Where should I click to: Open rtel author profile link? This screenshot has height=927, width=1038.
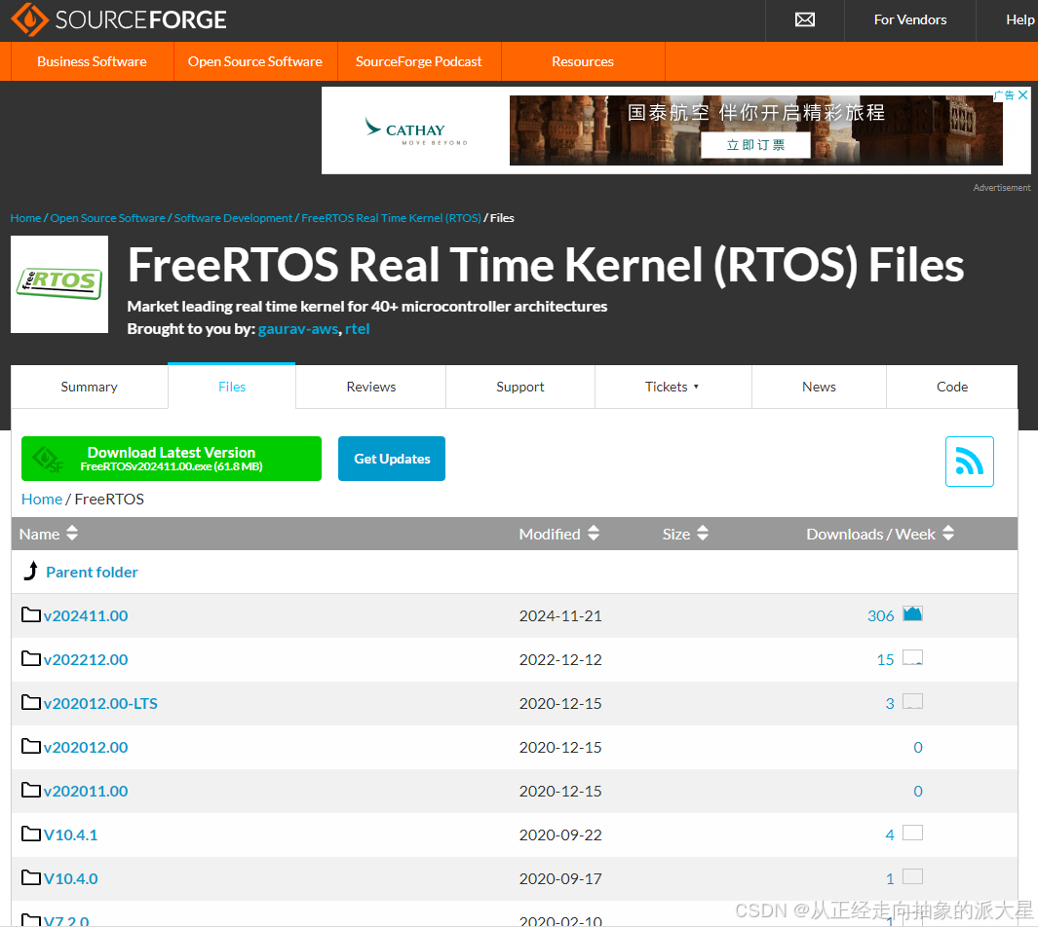click(357, 328)
